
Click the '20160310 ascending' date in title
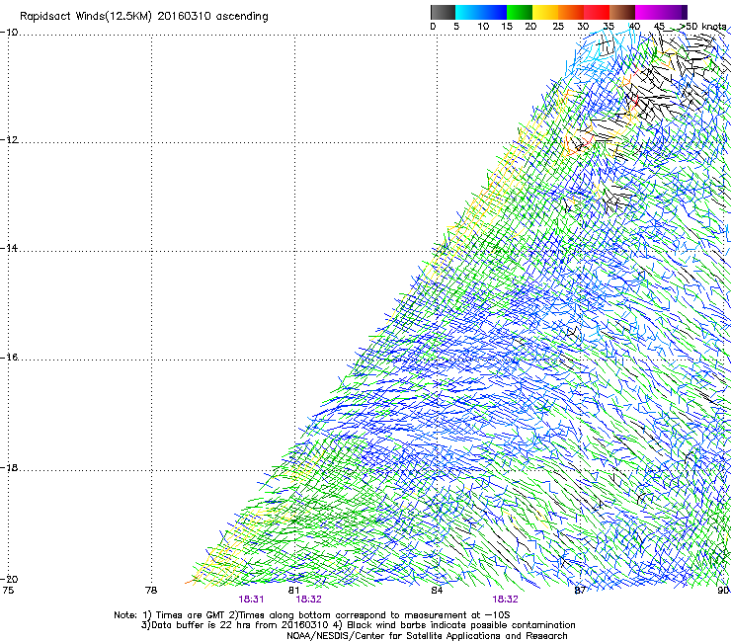213,17
